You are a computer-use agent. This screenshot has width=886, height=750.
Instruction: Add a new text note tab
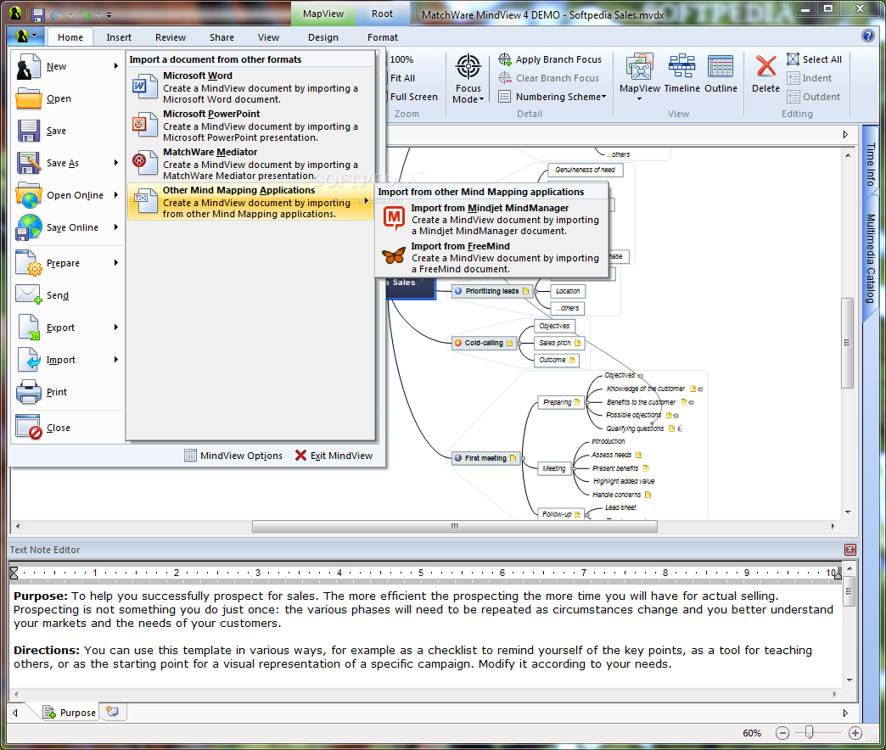coord(112,712)
